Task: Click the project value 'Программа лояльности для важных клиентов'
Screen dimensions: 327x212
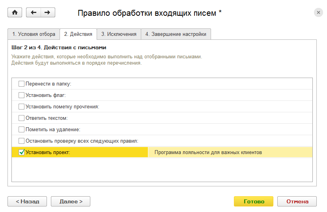Action: [x=208, y=152]
